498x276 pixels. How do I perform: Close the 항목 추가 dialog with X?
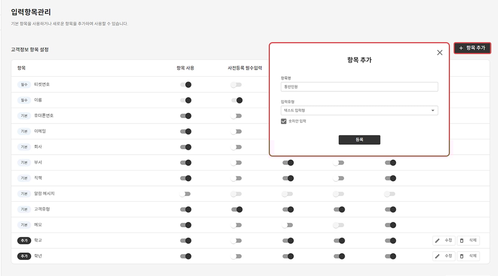(x=440, y=53)
